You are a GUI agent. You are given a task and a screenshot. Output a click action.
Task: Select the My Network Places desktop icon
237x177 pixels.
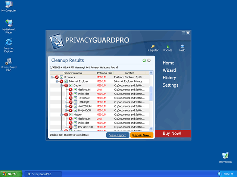(9, 23)
